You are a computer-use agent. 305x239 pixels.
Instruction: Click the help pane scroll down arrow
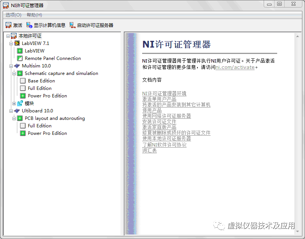pyautogui.click(x=297, y=231)
